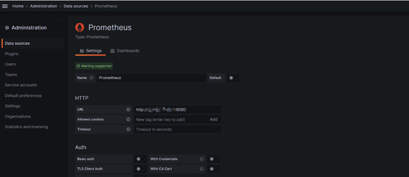
Task: Click the With Credentials info icon
Action: tap(201, 159)
